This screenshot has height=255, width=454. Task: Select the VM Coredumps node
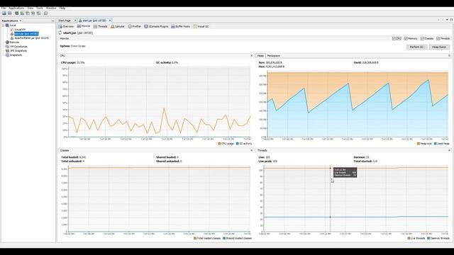tap(18, 47)
